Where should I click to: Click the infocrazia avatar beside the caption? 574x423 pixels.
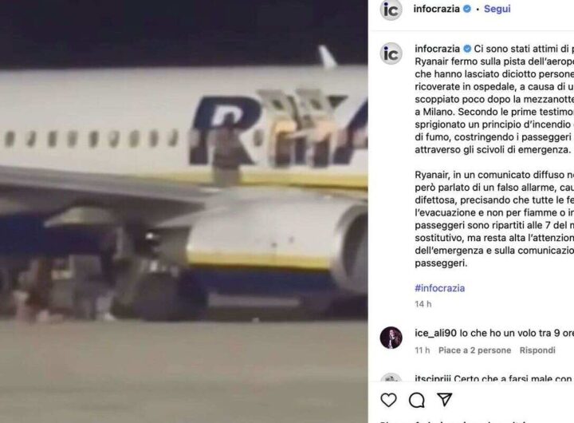click(391, 54)
